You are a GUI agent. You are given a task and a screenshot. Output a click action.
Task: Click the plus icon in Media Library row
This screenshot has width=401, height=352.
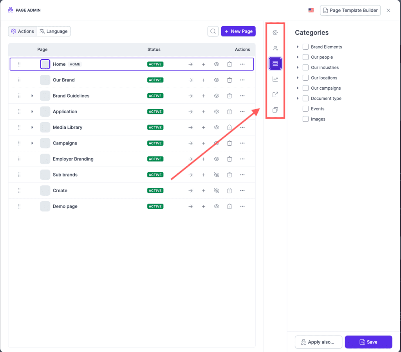point(204,127)
